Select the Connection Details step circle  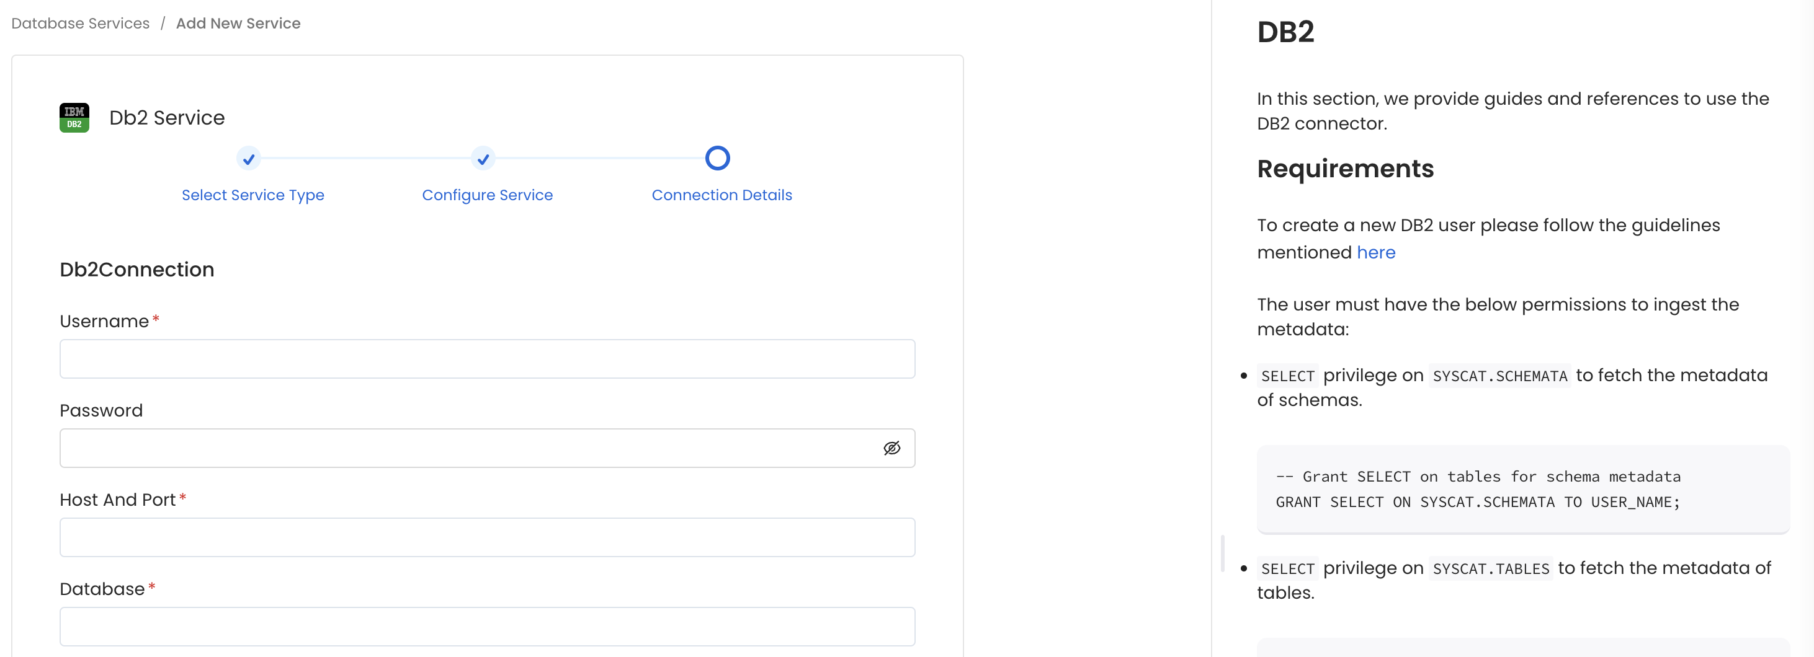click(717, 157)
